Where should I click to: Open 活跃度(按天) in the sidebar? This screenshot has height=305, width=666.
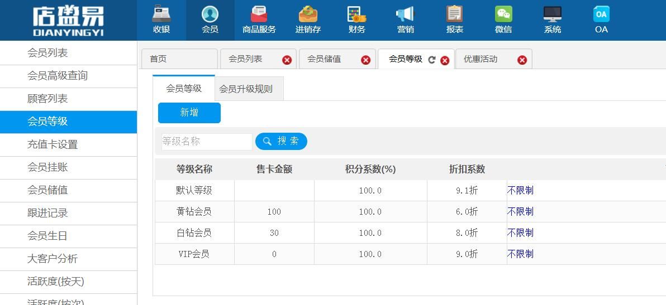68,282
